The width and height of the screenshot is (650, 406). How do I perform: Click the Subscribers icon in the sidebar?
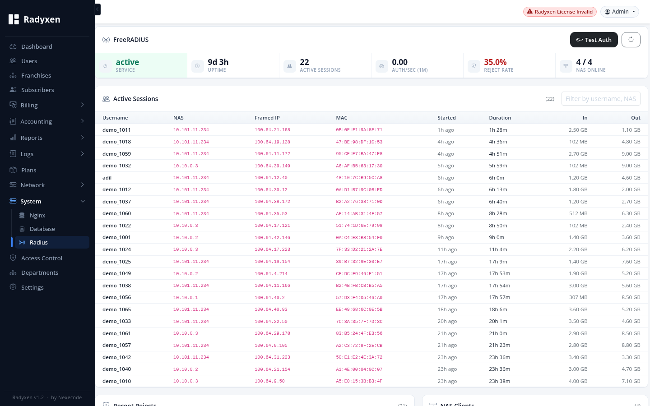(13, 90)
